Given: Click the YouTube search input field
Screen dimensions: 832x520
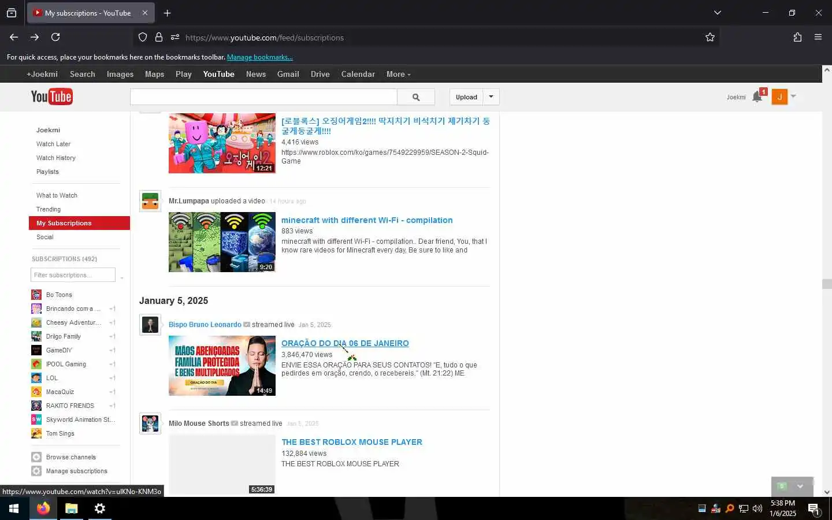Looking at the screenshot, I should click(263, 97).
